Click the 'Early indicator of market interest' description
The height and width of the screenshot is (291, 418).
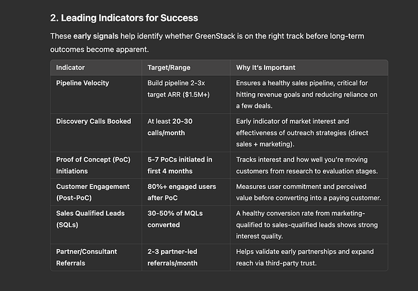[x=302, y=133]
